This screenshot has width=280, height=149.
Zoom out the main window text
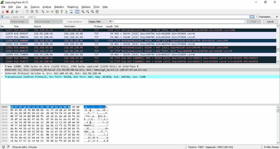pyautogui.click(x=88, y=11)
